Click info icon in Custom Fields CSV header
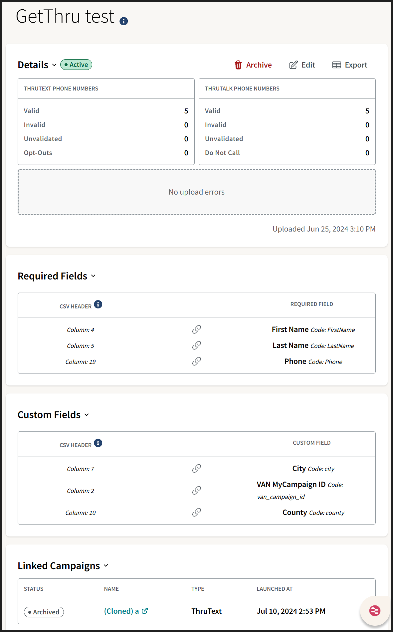Viewport: 393px width, 632px height. [98, 443]
